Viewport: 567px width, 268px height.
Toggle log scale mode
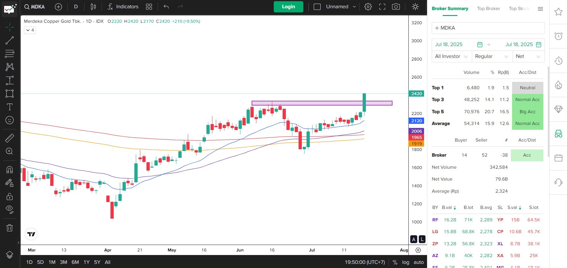(405, 262)
